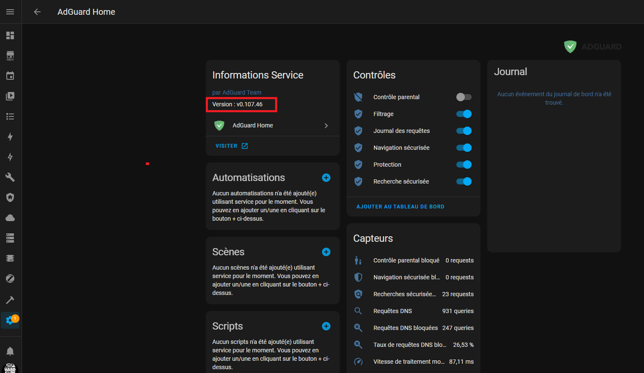Add a new automation with plus icon
Image resolution: width=644 pixels, height=373 pixels.
[x=326, y=178]
